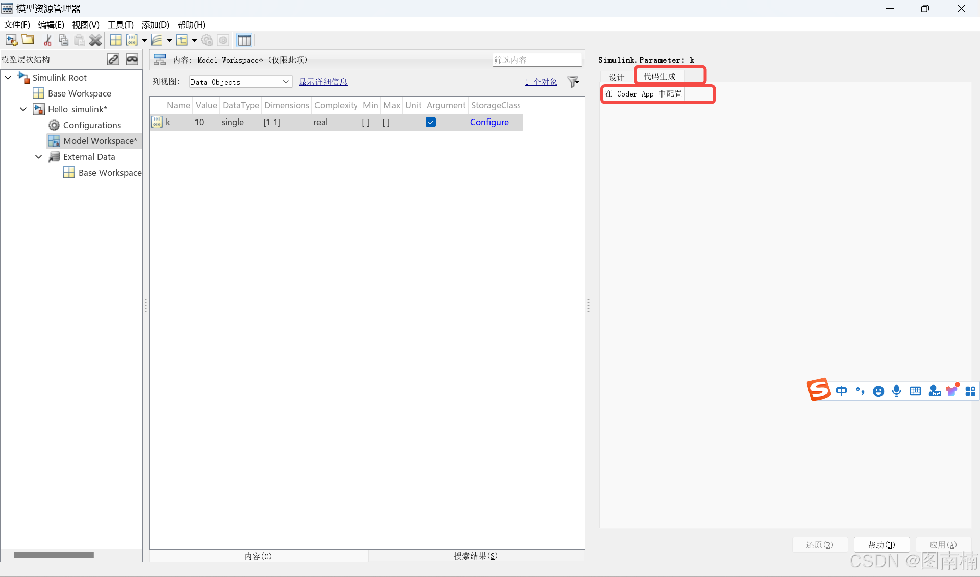Click the filter funnel icon
This screenshot has width=980, height=577.
(x=573, y=82)
